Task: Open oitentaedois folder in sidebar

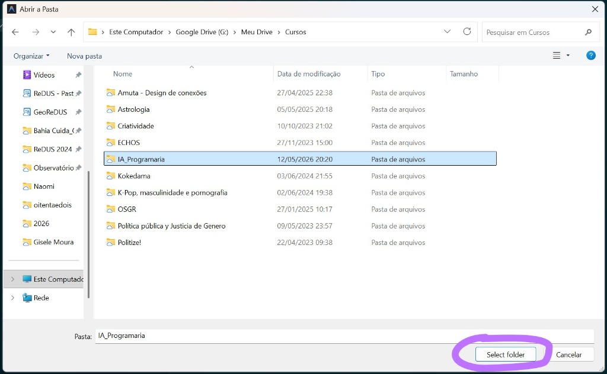Action: pyautogui.click(x=47, y=205)
